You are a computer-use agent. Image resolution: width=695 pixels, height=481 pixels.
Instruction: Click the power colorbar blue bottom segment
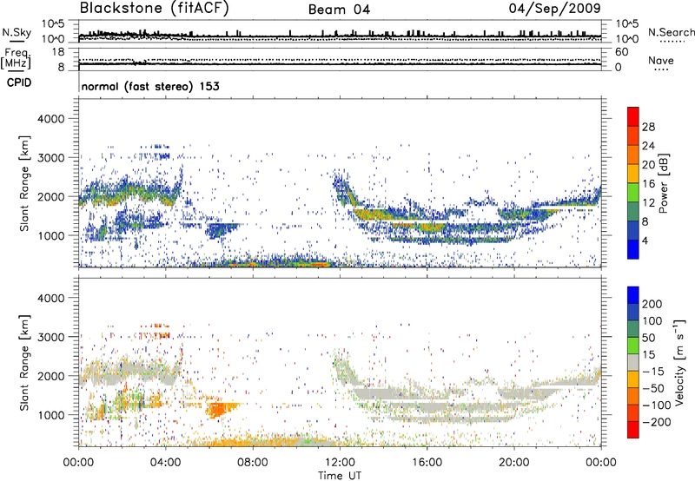coord(633,249)
